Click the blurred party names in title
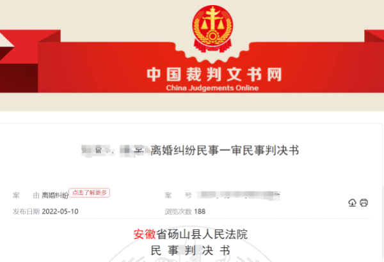This screenshot has width=384, height=262. coord(115,150)
